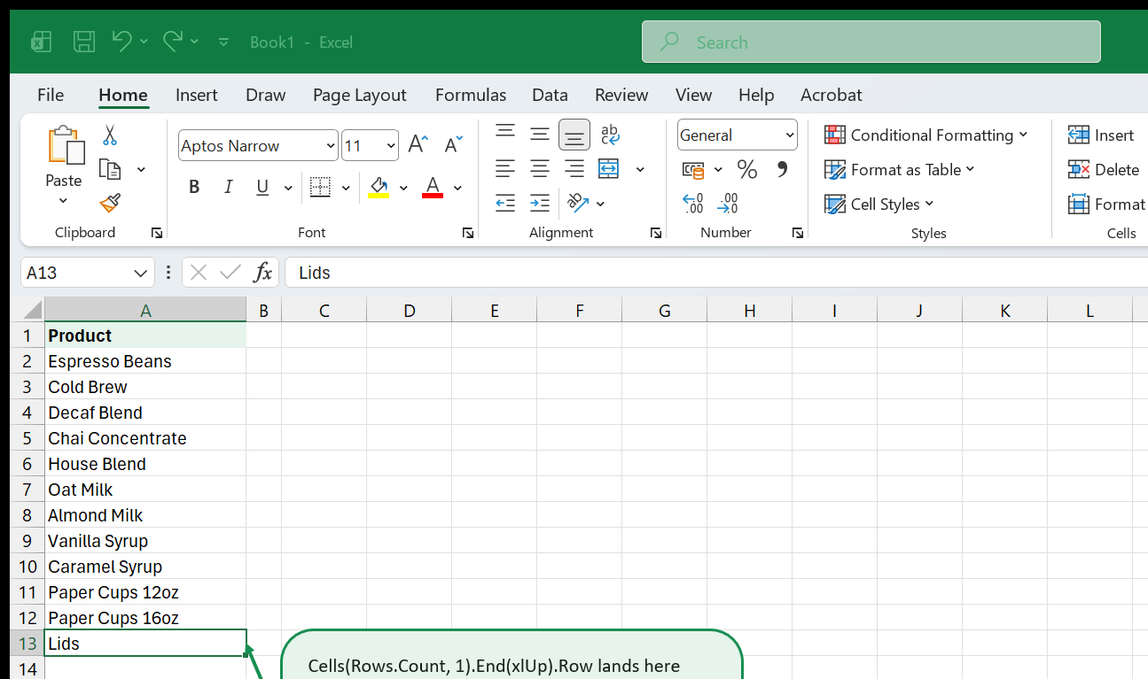This screenshot has width=1148, height=679.
Task: Click the Redo arrow icon
Action: coord(173,41)
